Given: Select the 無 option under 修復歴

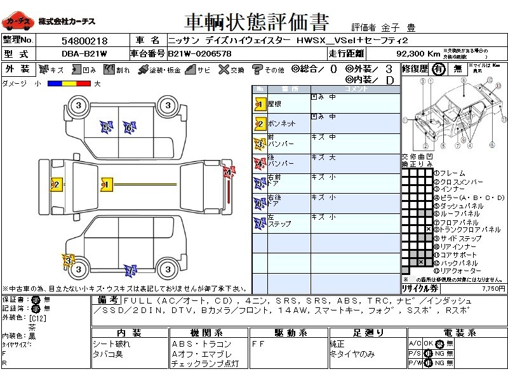Looking at the screenshot, I should 457,69.
